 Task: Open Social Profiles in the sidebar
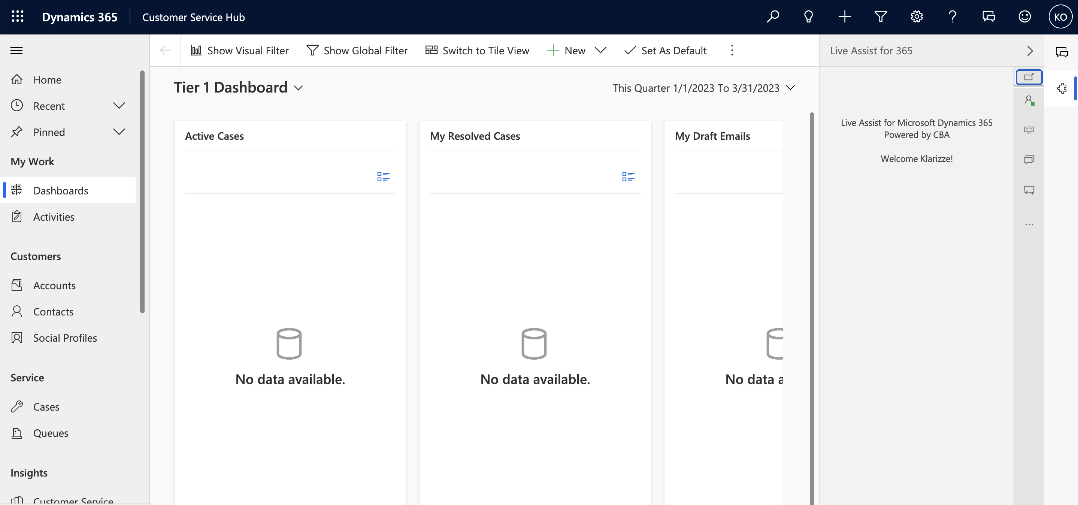tap(68, 338)
